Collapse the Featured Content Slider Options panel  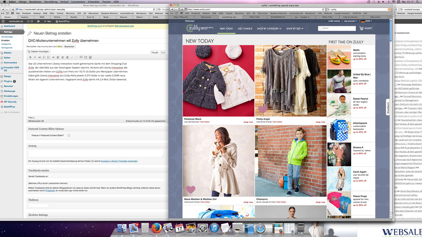[x=97, y=129]
